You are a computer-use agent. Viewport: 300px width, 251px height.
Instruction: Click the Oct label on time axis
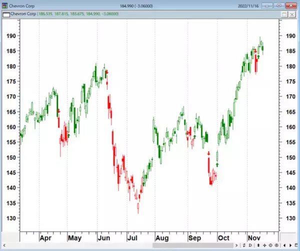(x=223, y=238)
